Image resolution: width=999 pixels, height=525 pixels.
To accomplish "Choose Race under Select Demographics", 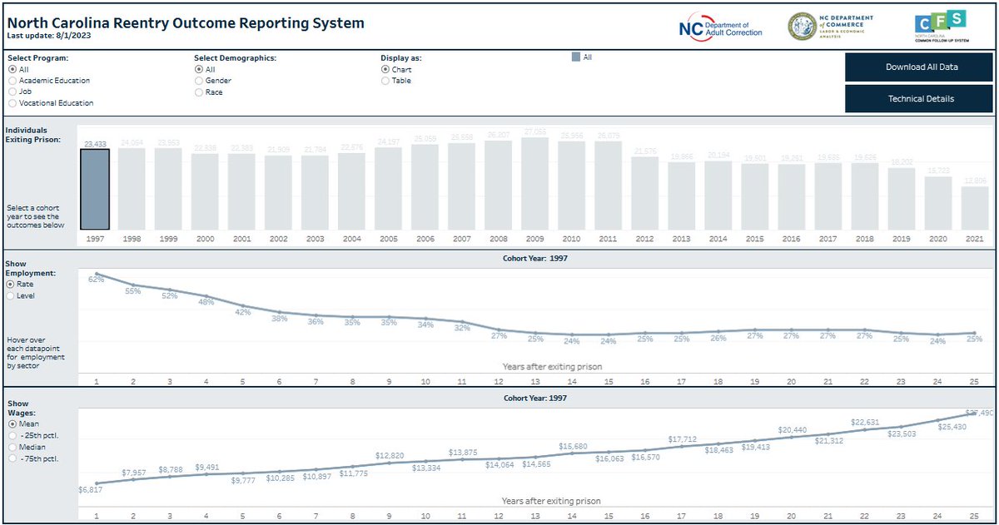I will 199,92.
